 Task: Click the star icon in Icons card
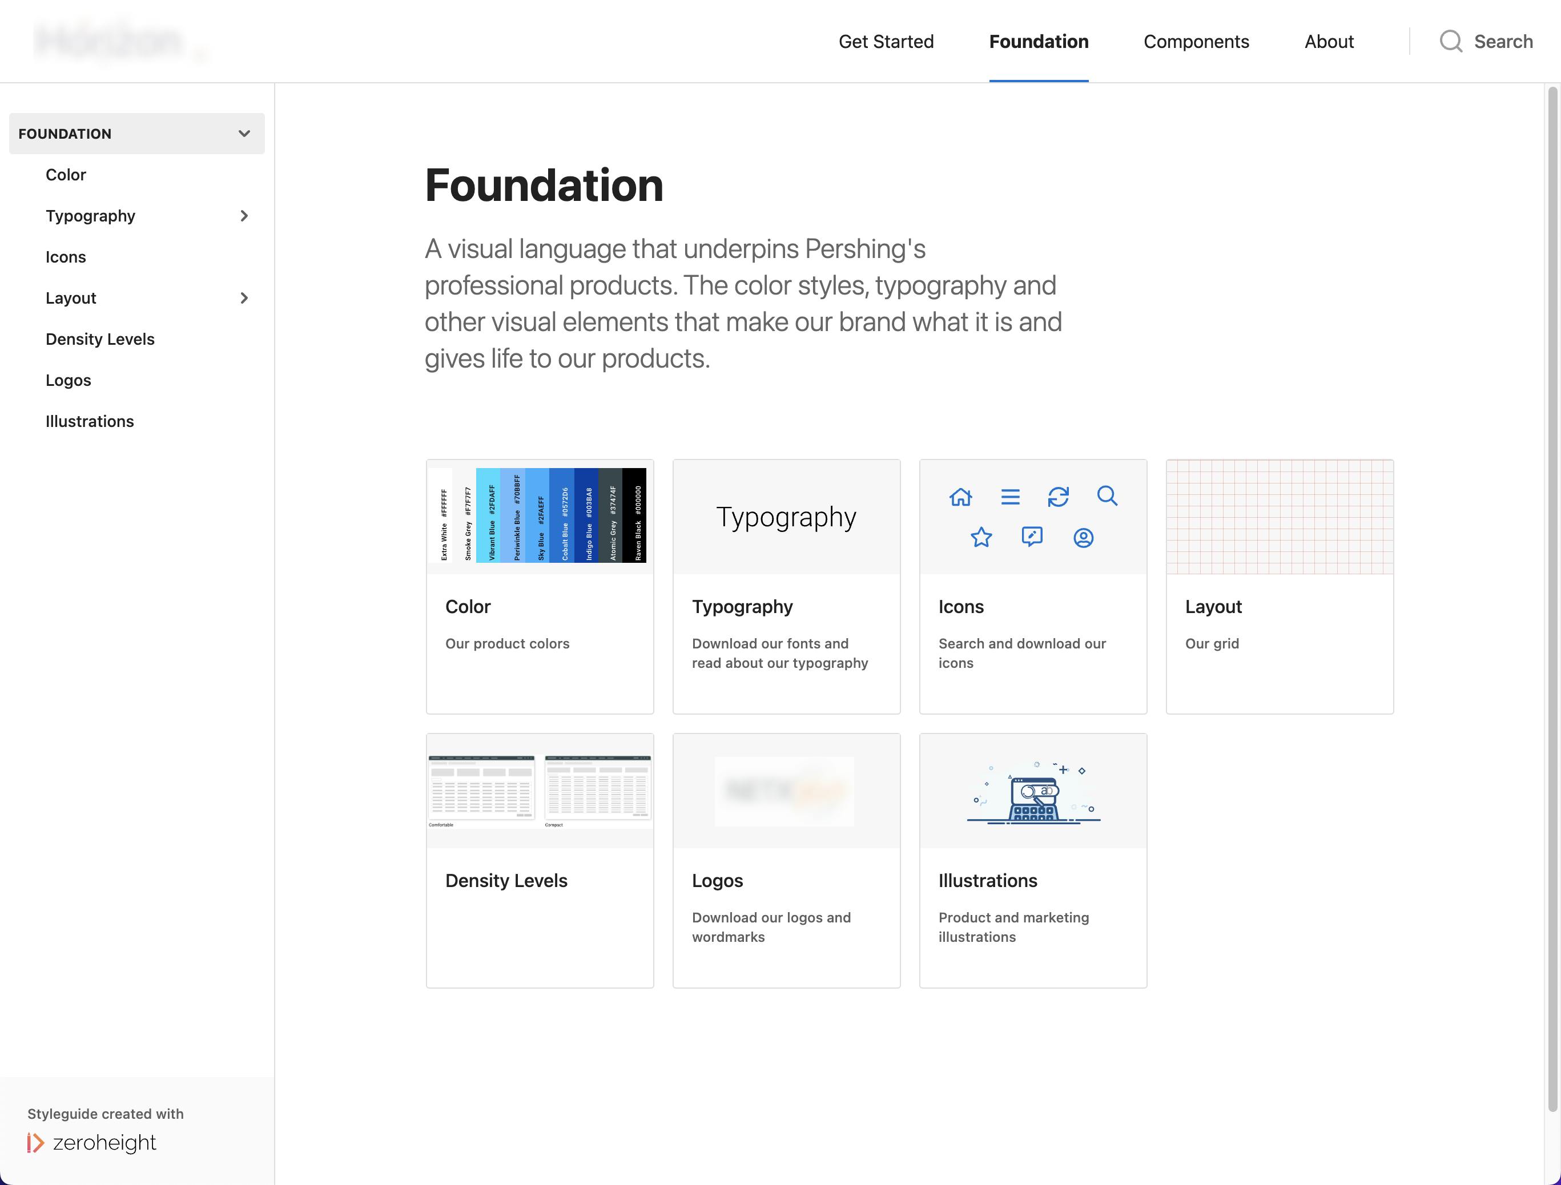(x=981, y=538)
